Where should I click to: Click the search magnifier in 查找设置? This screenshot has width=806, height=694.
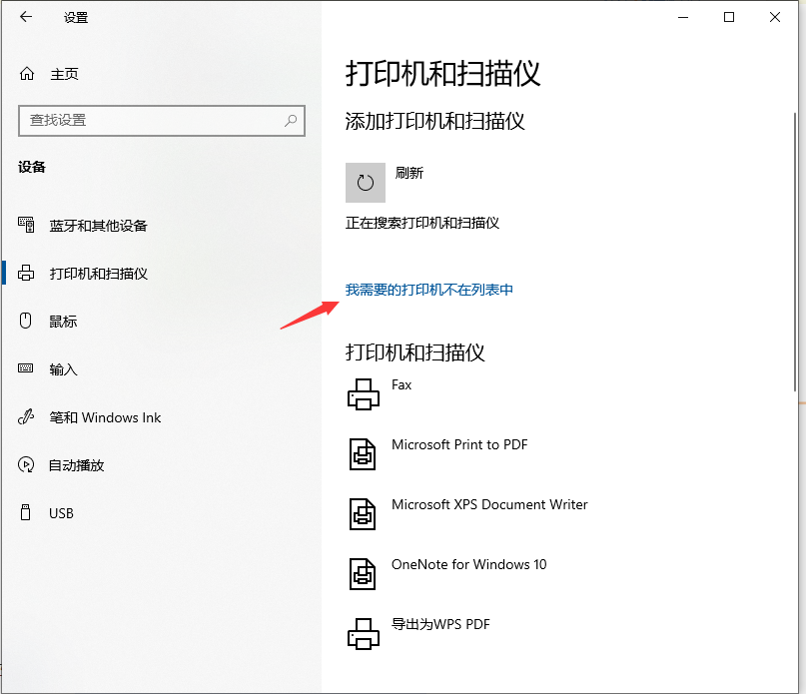coord(289,120)
